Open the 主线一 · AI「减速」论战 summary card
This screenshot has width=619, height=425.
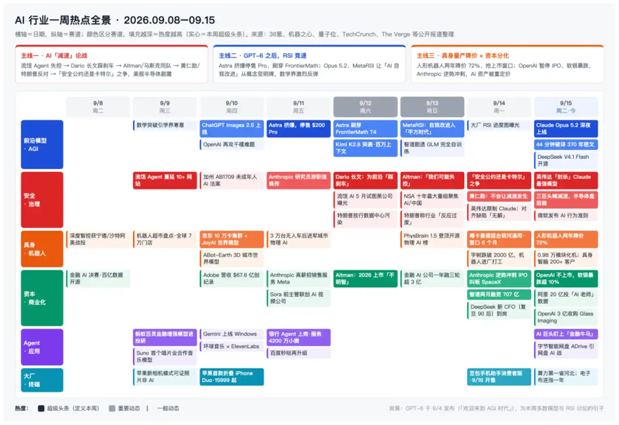pos(112,64)
